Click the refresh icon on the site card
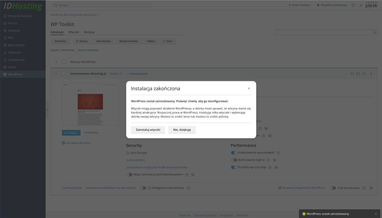The width and height of the screenshot is (382, 218). [364, 74]
